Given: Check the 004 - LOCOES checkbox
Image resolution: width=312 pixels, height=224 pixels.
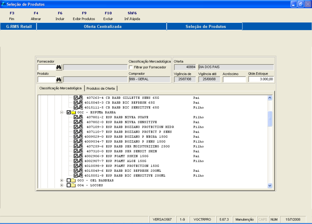Looking at the screenshot, I should tap(69, 185).
